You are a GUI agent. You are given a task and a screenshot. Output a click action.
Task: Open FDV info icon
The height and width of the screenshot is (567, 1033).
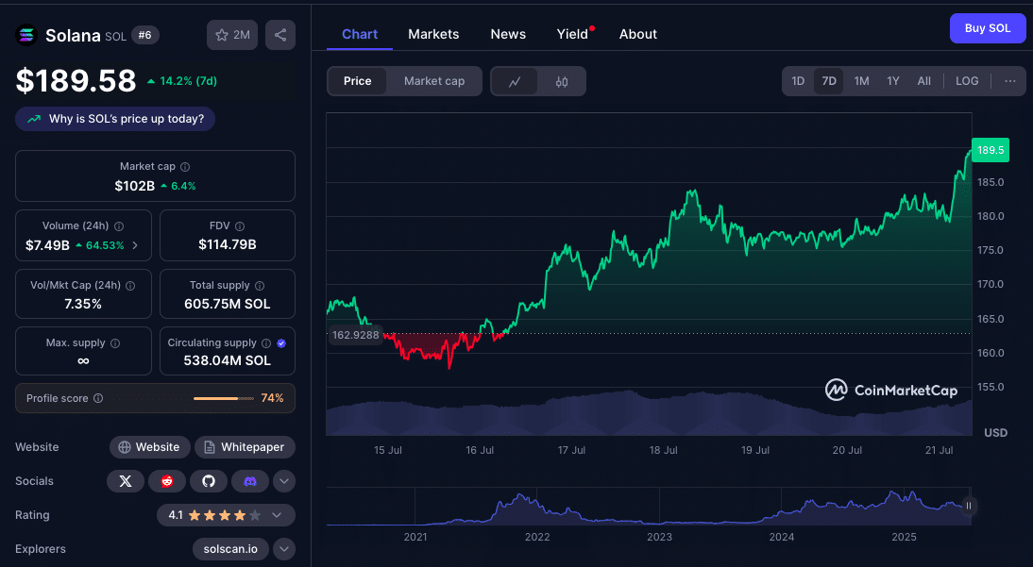pos(240,225)
